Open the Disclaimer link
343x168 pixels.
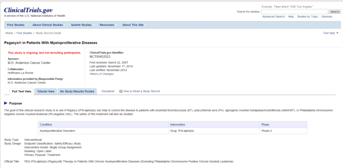tap(108, 91)
